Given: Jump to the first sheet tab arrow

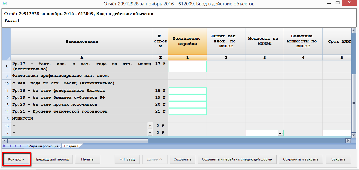Looking at the screenshot, I should pos(5,146).
